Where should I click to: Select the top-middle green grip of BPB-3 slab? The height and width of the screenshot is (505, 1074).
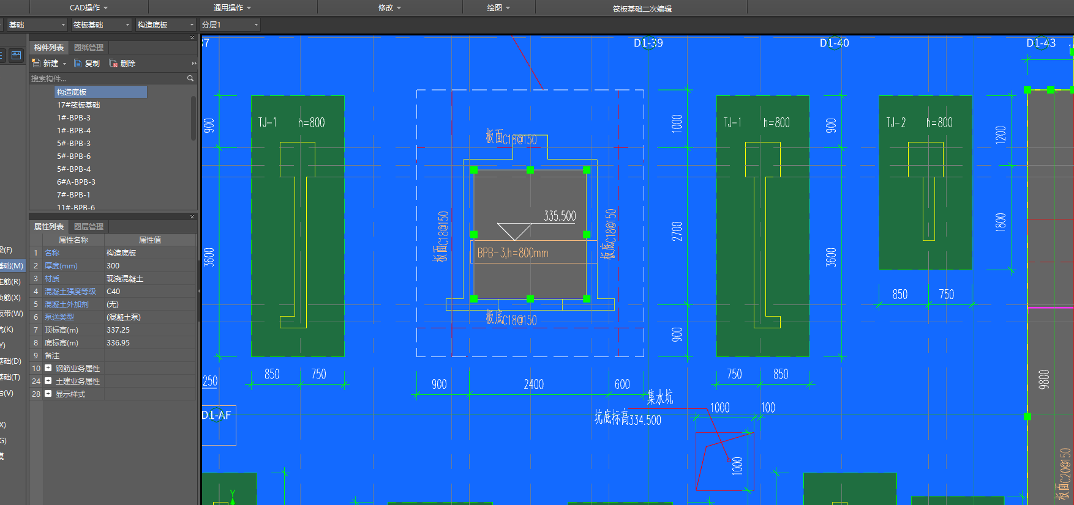(x=530, y=170)
